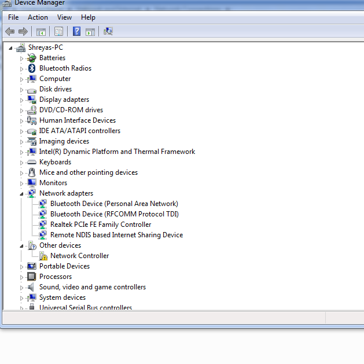The height and width of the screenshot is (364, 364).
Task: Select the System devices label
Action: (x=62, y=297)
